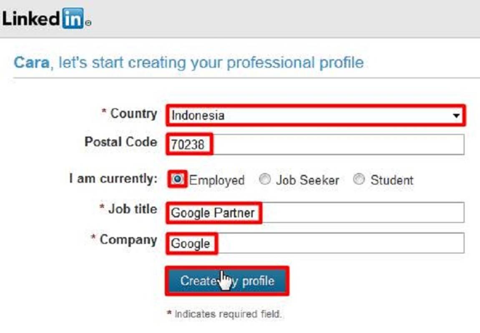
Task: Focus the Postal Code field containing 70238
Action: pyautogui.click(x=316, y=144)
